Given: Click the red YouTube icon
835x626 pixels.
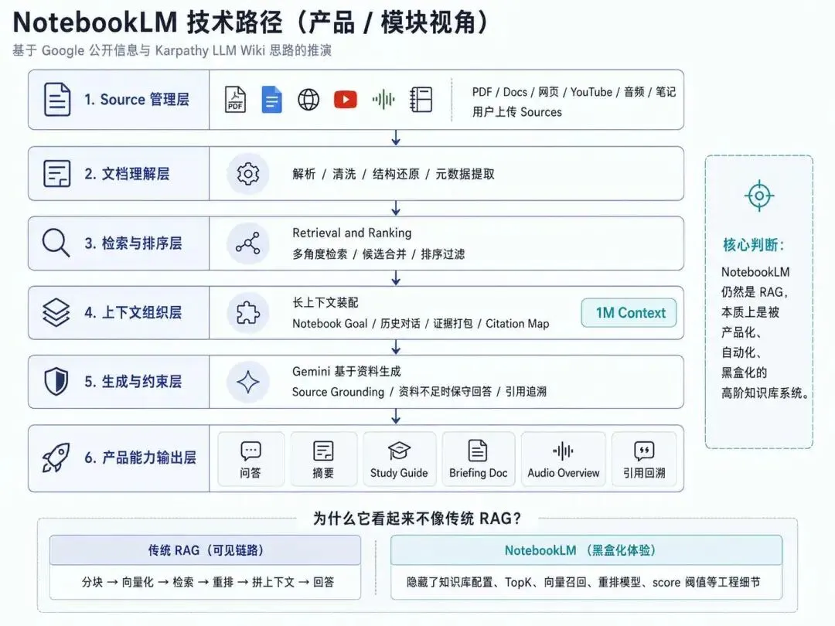Looking at the screenshot, I should [346, 100].
